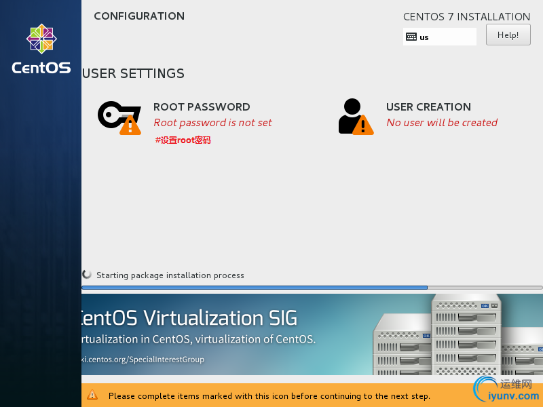
Task: Open User Creation person icon
Action: [x=356, y=117]
